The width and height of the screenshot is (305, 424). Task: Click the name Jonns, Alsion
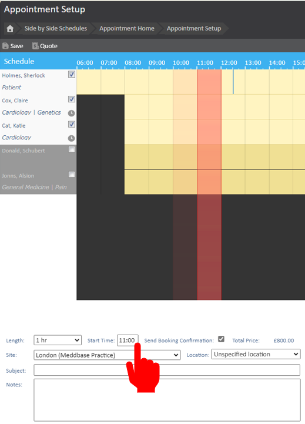[x=18, y=176]
